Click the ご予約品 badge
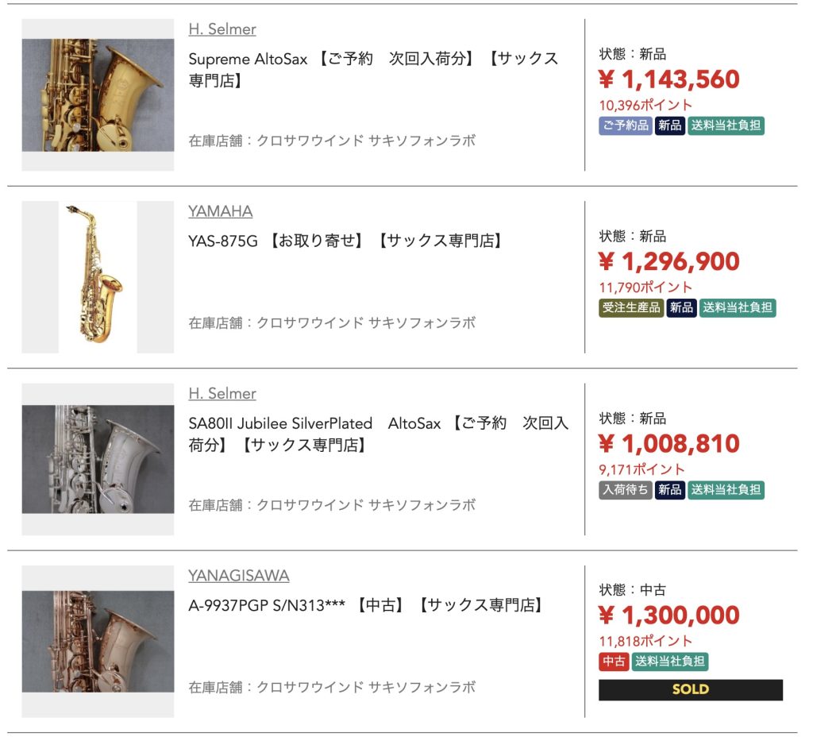Viewport: 813px width, 737px height. (x=626, y=125)
